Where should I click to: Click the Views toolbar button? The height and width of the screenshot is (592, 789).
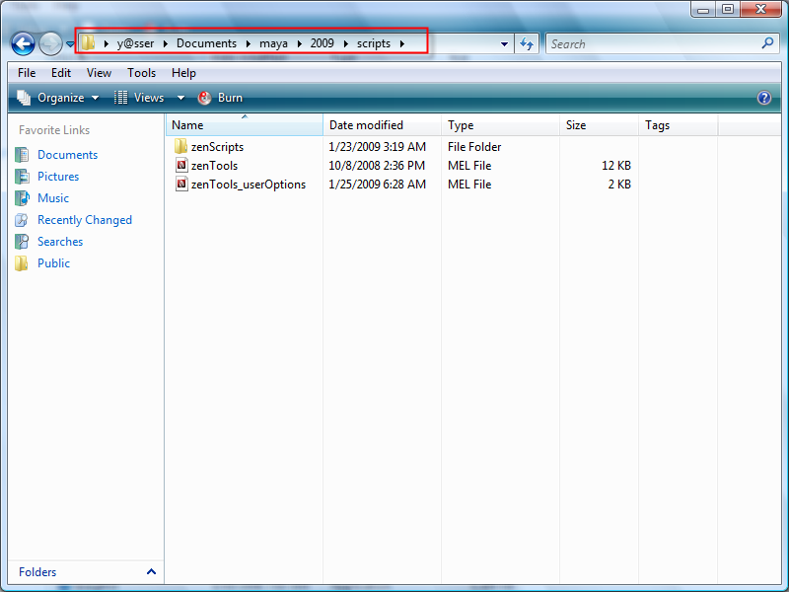[139, 98]
